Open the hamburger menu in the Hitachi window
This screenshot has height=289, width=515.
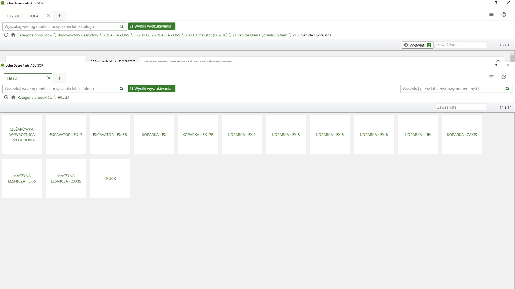point(491,77)
